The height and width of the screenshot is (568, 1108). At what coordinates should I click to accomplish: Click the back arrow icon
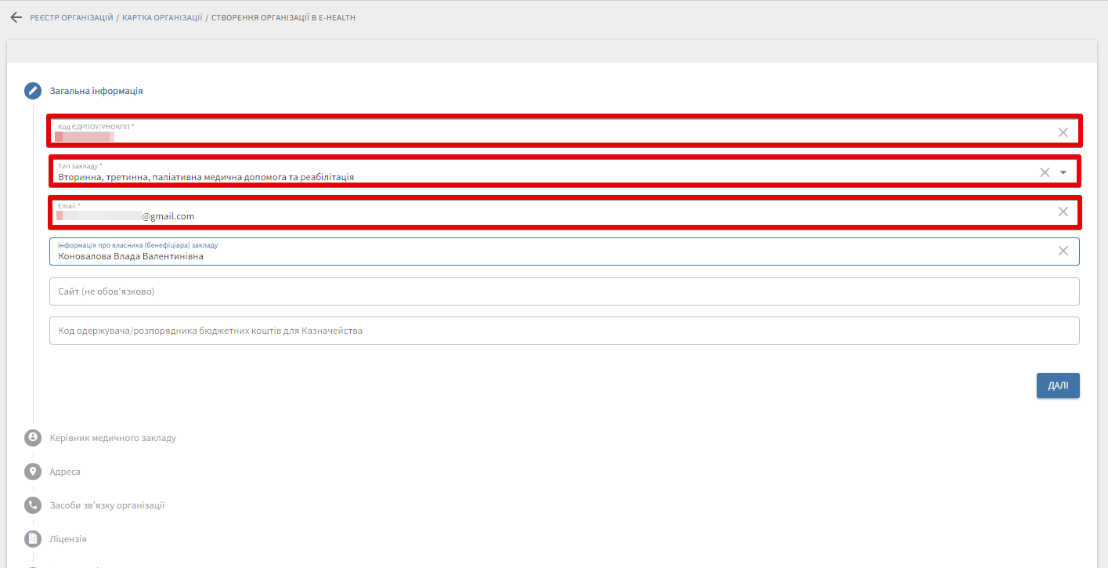[16, 17]
